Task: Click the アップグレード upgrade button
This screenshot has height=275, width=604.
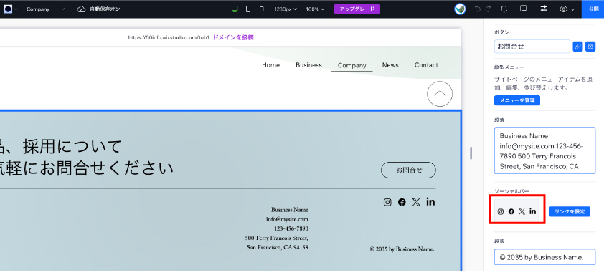Action: coord(357,9)
